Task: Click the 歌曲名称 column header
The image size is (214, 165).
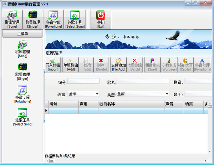Action: [x=131, y=104]
